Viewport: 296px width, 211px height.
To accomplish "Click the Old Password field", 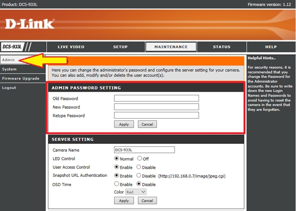I will 156,98.
